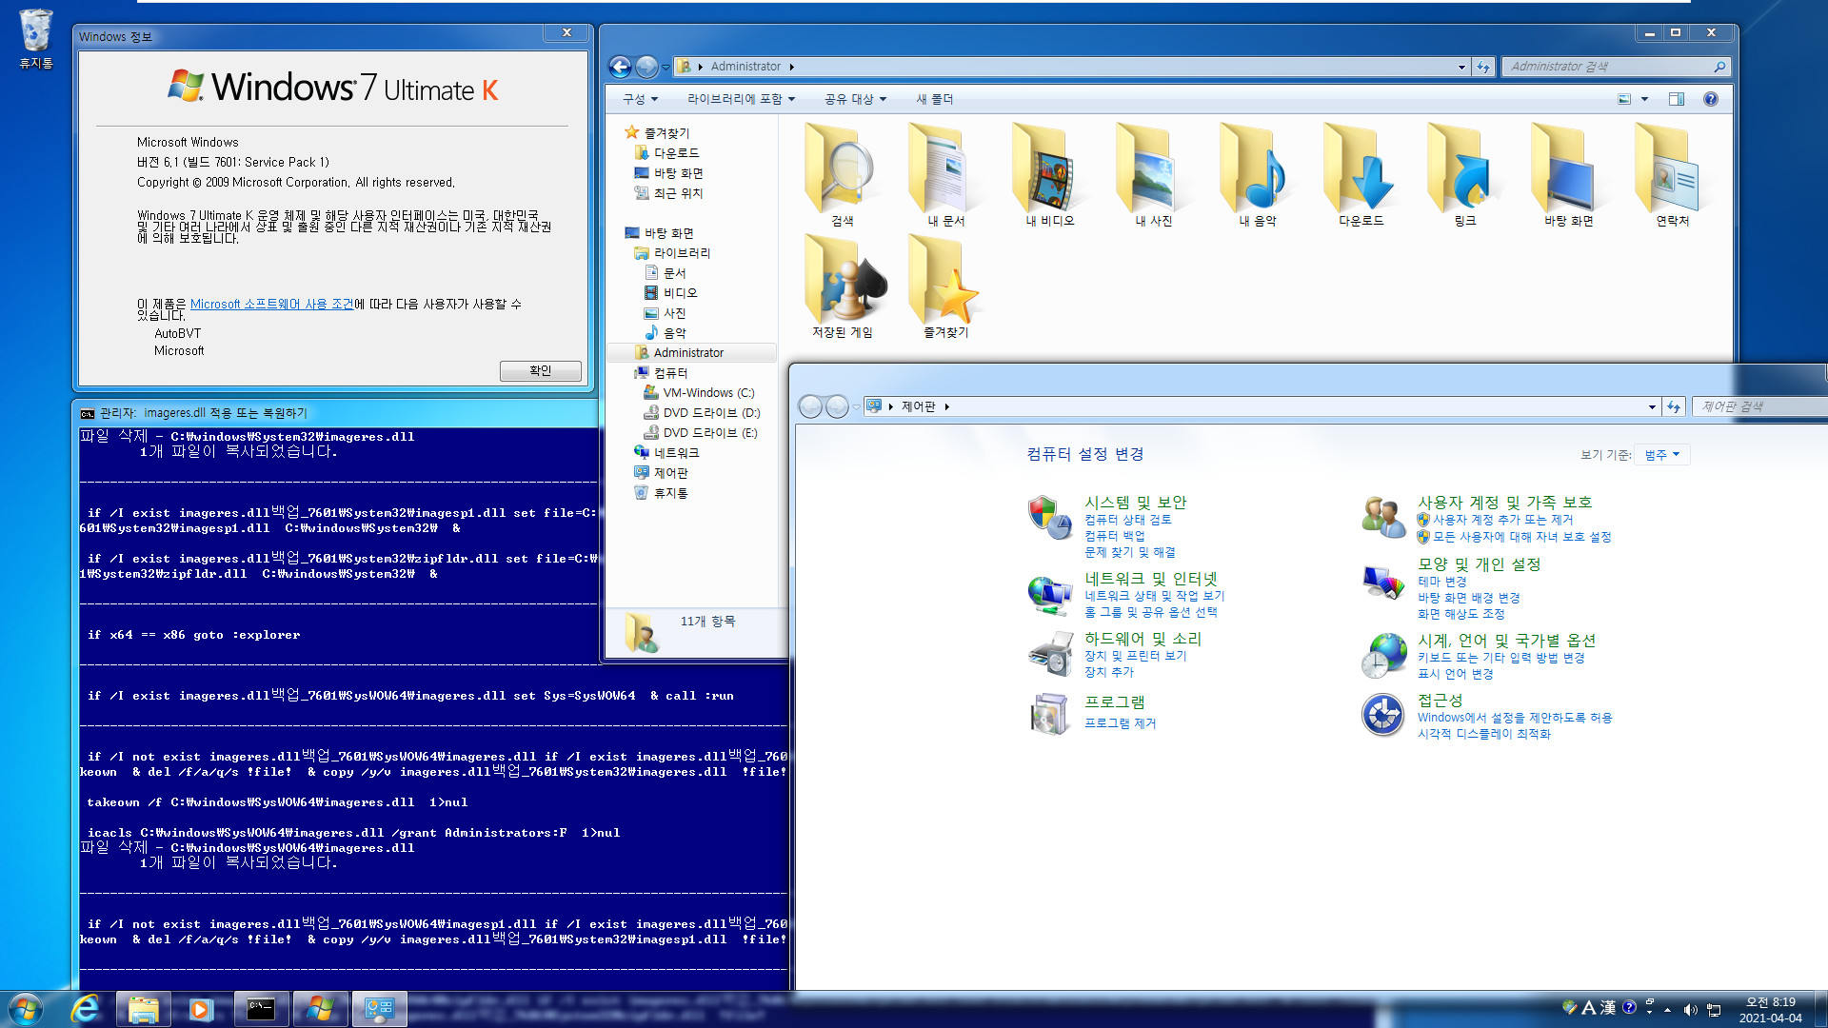Select 컴퓨터 in the navigation tree
This screenshot has height=1028, width=1828.
click(670, 373)
